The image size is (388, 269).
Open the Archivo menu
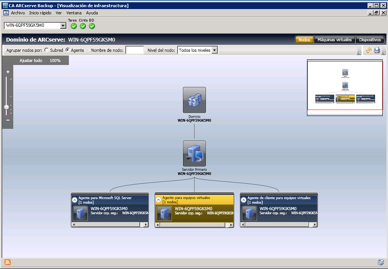point(18,13)
